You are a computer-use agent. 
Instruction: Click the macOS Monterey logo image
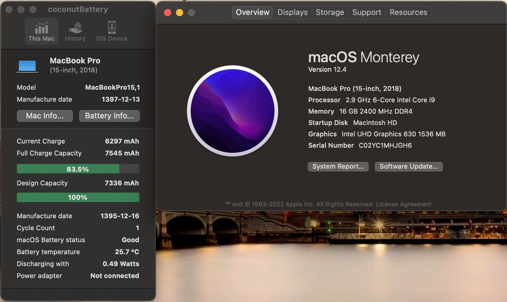point(233,111)
